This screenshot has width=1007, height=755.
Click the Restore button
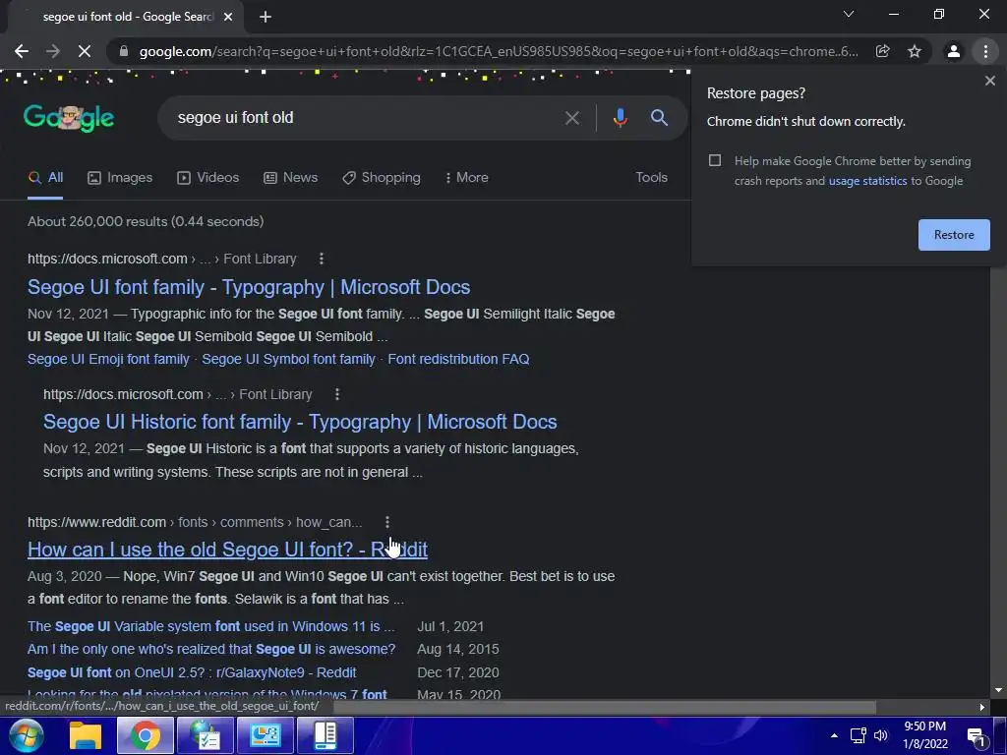(x=954, y=235)
